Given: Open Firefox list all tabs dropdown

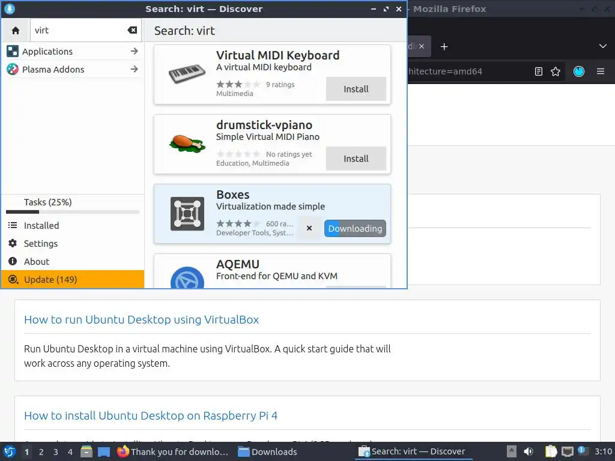Looking at the screenshot, I should (603, 46).
